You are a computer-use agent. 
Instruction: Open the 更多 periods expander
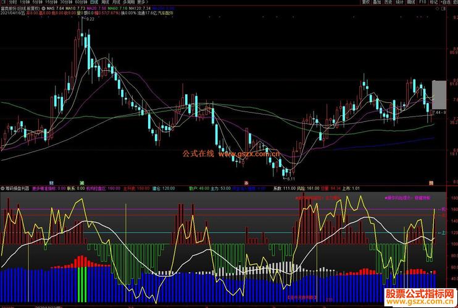click(142, 2)
